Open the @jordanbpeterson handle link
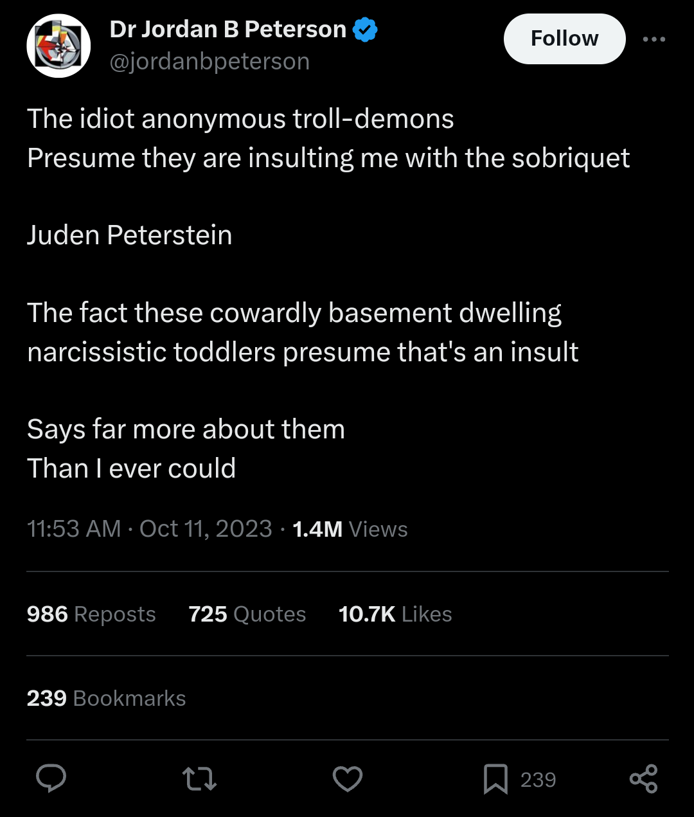This screenshot has width=694, height=817. coord(209,62)
